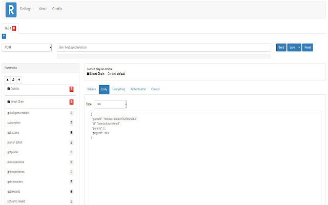Load the get characters bookmark
The width and height of the screenshot is (328, 205).
click(15, 182)
